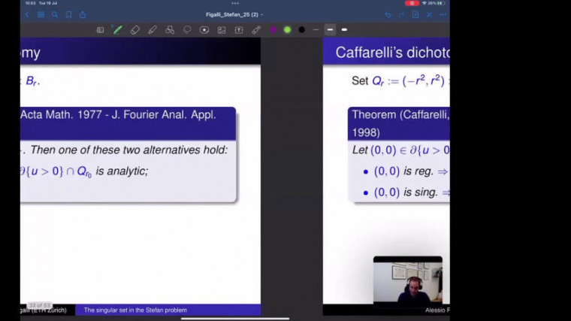The width and height of the screenshot is (571, 321).
Task: Select the Eraser tool
Action: click(135, 30)
